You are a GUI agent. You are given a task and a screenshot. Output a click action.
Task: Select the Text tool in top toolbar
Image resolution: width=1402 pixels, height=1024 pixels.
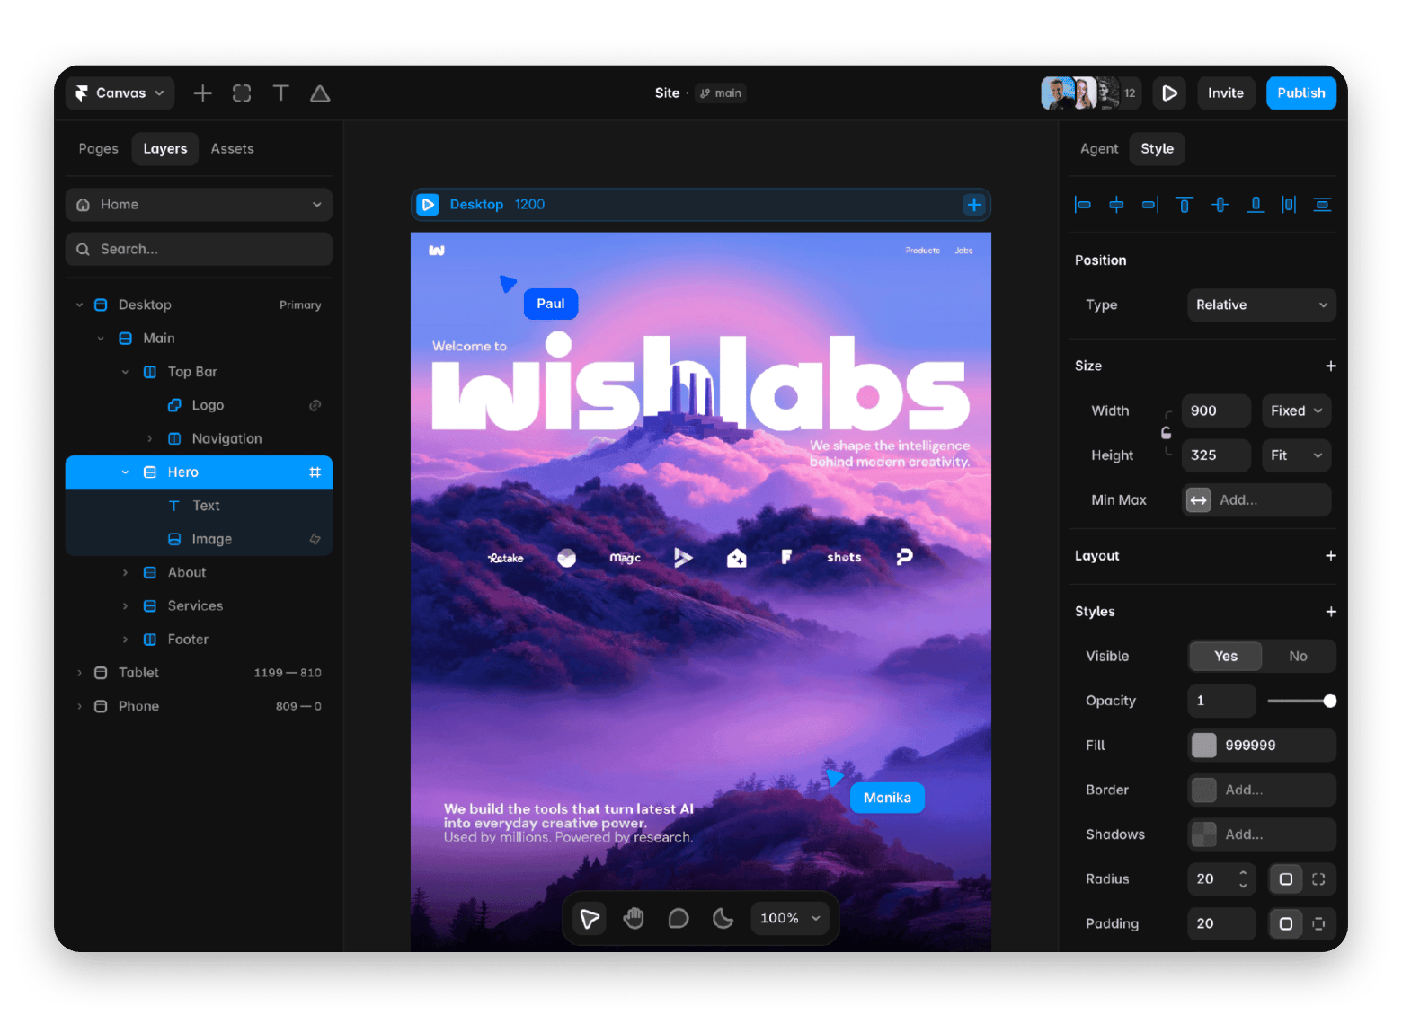pos(281,93)
